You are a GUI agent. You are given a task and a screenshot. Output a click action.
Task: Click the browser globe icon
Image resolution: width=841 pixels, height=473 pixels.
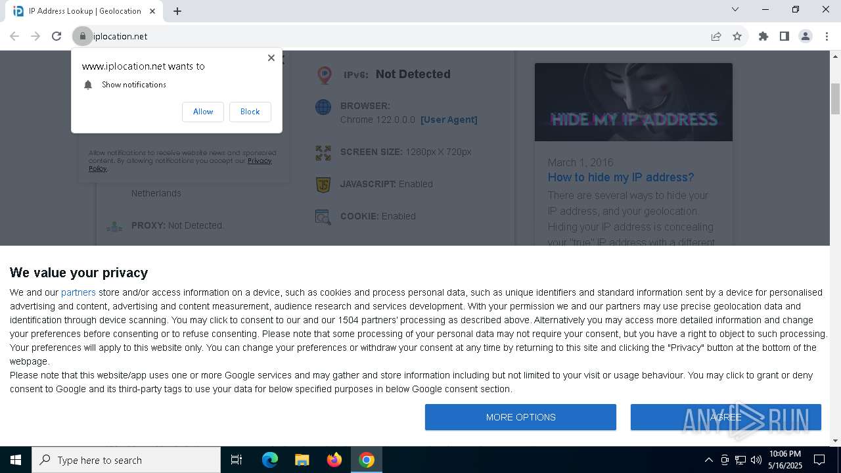click(323, 106)
